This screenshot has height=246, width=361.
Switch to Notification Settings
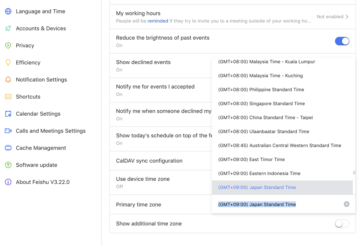pos(41,80)
